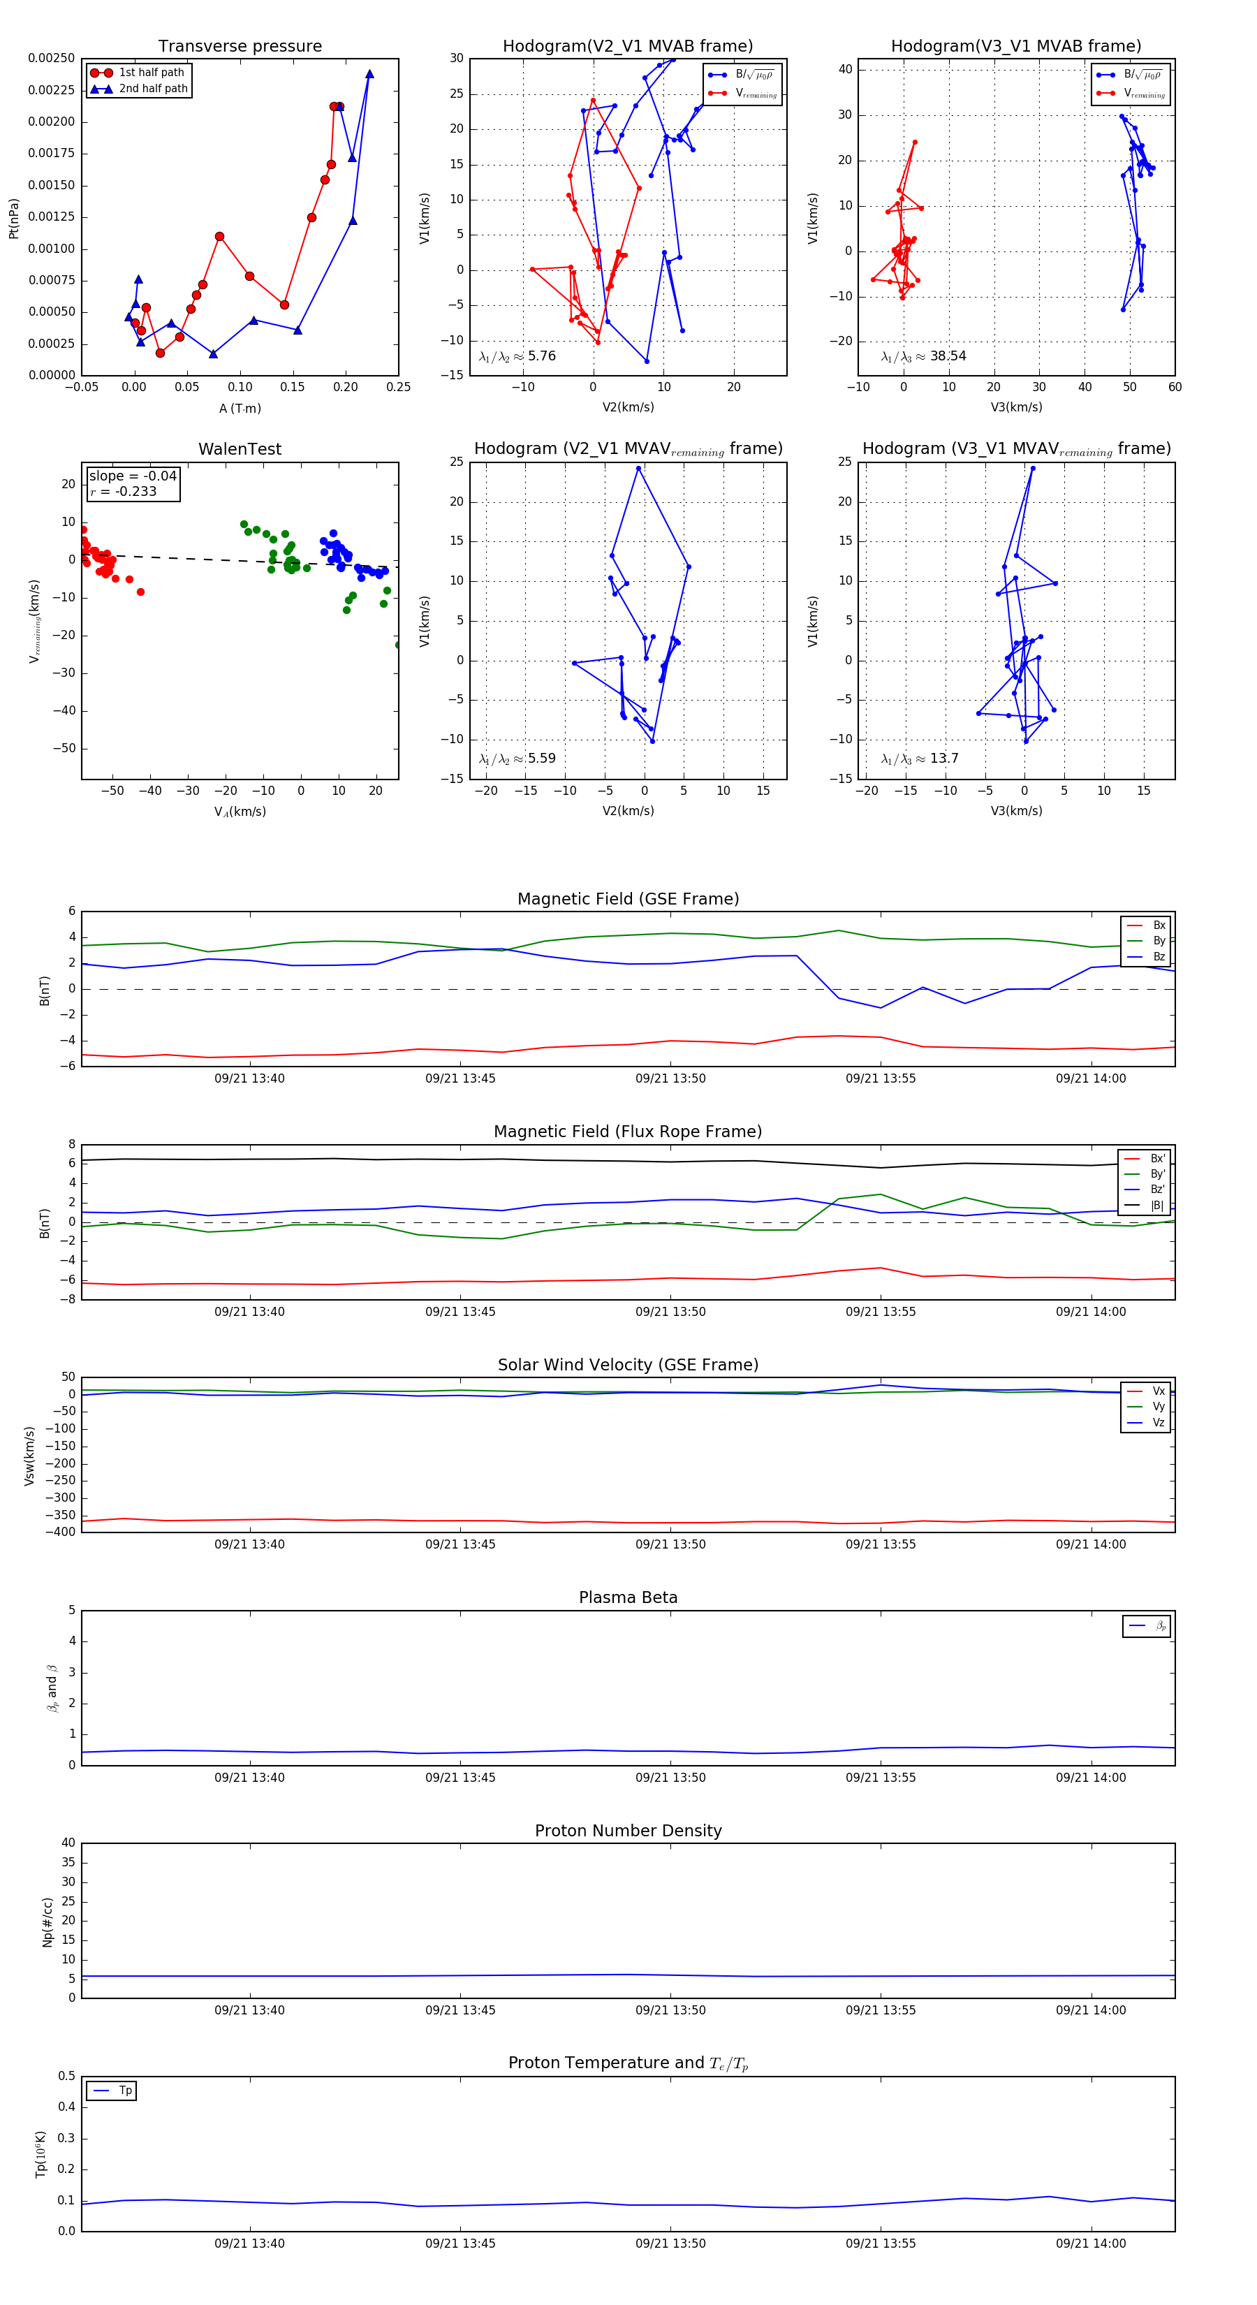The height and width of the screenshot is (2305, 1257).
Task: Click the Magnetic Field (Flux Rope Frame) title
Action: (628, 1132)
